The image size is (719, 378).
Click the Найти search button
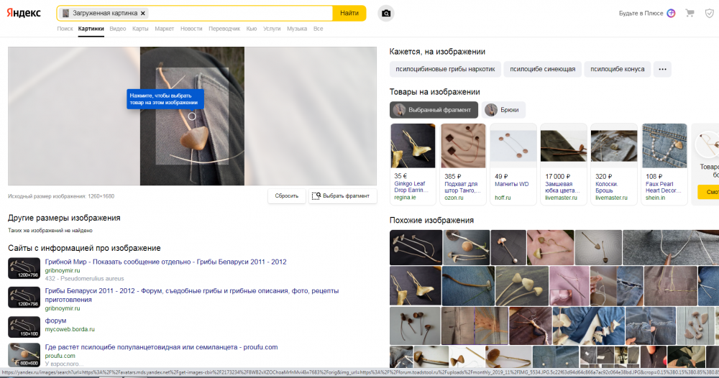(349, 13)
